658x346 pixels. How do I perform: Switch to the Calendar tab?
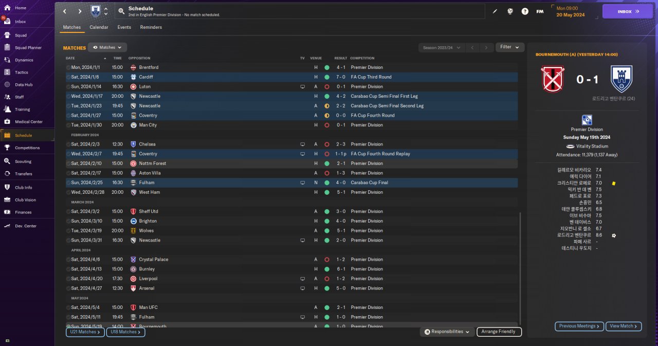(x=99, y=27)
